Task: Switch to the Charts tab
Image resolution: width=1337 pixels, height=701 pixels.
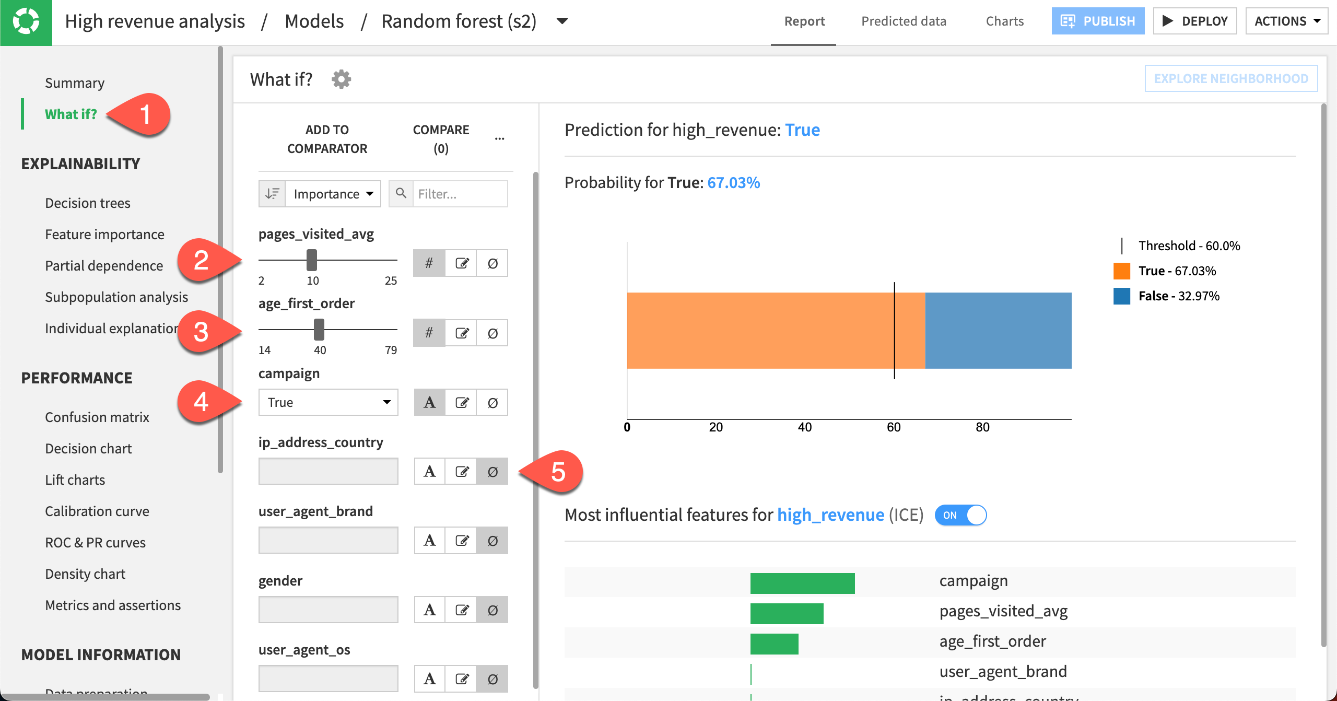Action: point(1004,21)
